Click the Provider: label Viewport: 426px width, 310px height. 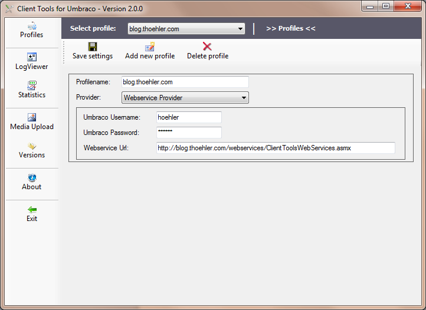tap(89, 97)
